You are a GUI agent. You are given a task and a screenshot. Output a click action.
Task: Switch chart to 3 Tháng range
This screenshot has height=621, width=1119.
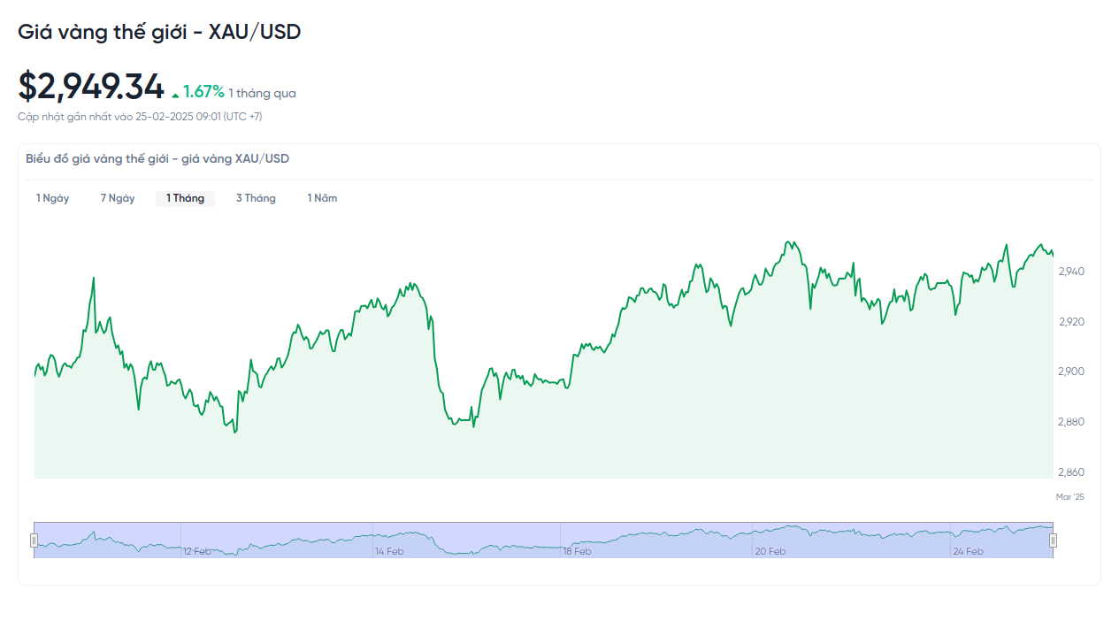click(256, 198)
